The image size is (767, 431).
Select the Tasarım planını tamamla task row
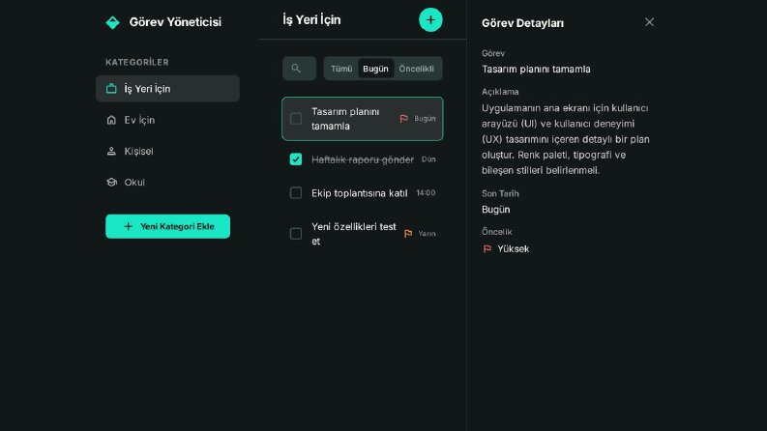[x=363, y=119]
